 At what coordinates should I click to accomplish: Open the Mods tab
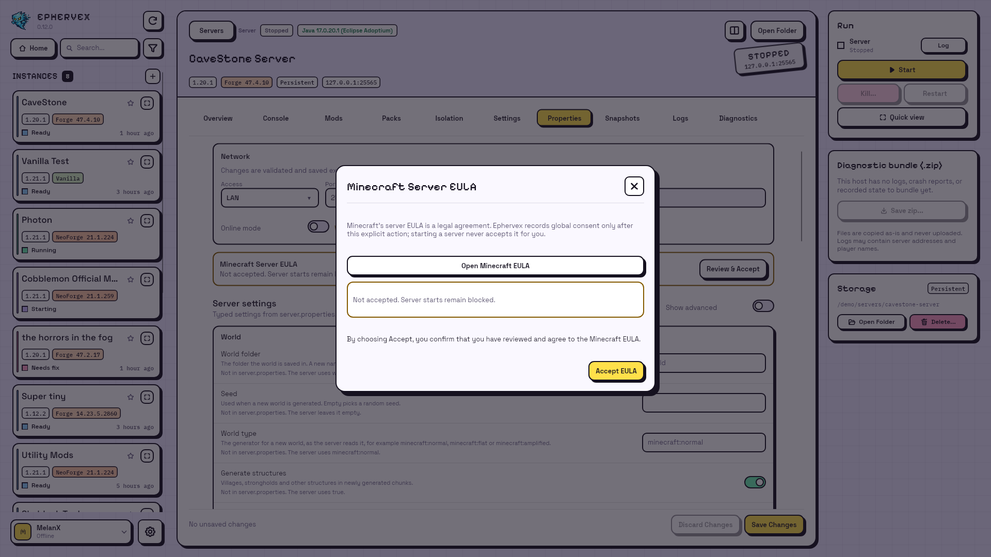[x=333, y=118]
